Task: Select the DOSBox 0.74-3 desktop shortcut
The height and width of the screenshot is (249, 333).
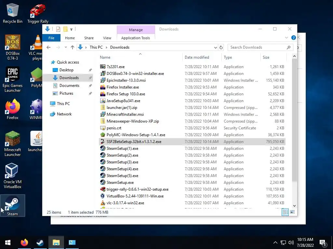Action: point(13,47)
